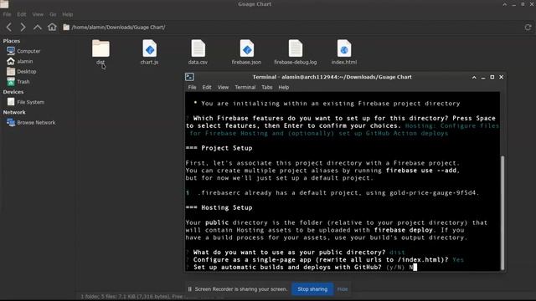Click the folder icon in path bar

tap(66, 28)
